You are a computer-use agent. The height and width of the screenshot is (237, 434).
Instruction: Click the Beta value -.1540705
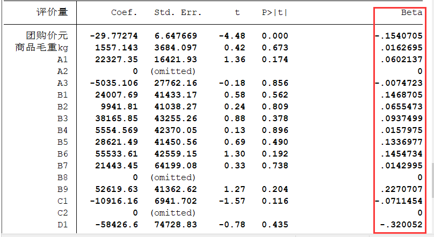coord(399,36)
